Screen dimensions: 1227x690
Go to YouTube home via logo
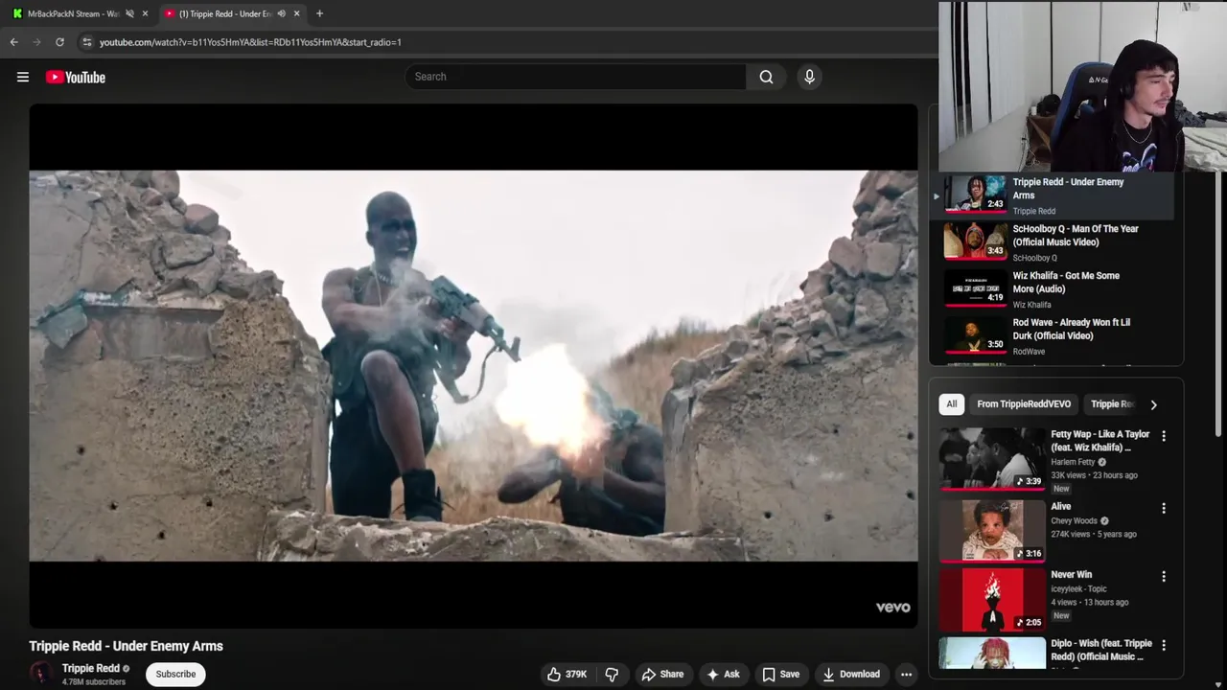[x=76, y=77]
